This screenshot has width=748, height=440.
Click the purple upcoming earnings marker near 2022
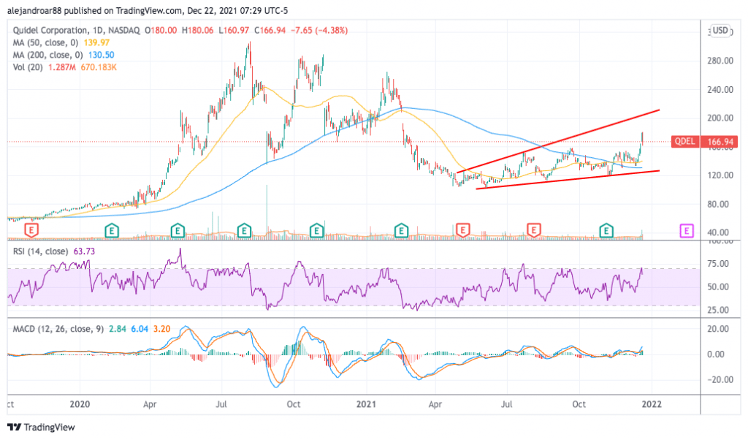tap(686, 231)
